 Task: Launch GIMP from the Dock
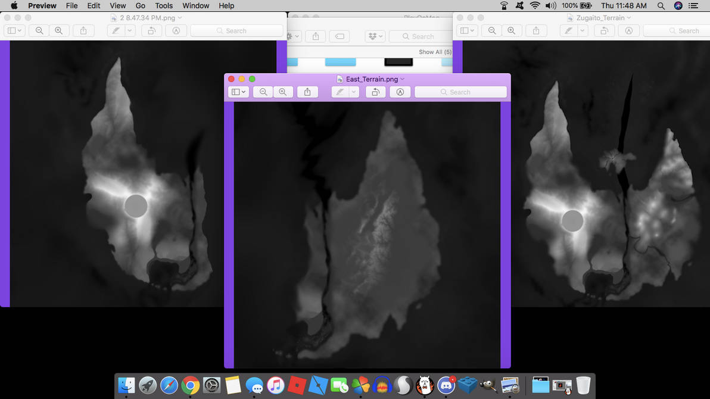click(x=488, y=386)
